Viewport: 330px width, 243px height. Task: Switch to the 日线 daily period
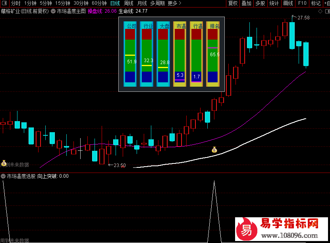(x=115, y=3)
